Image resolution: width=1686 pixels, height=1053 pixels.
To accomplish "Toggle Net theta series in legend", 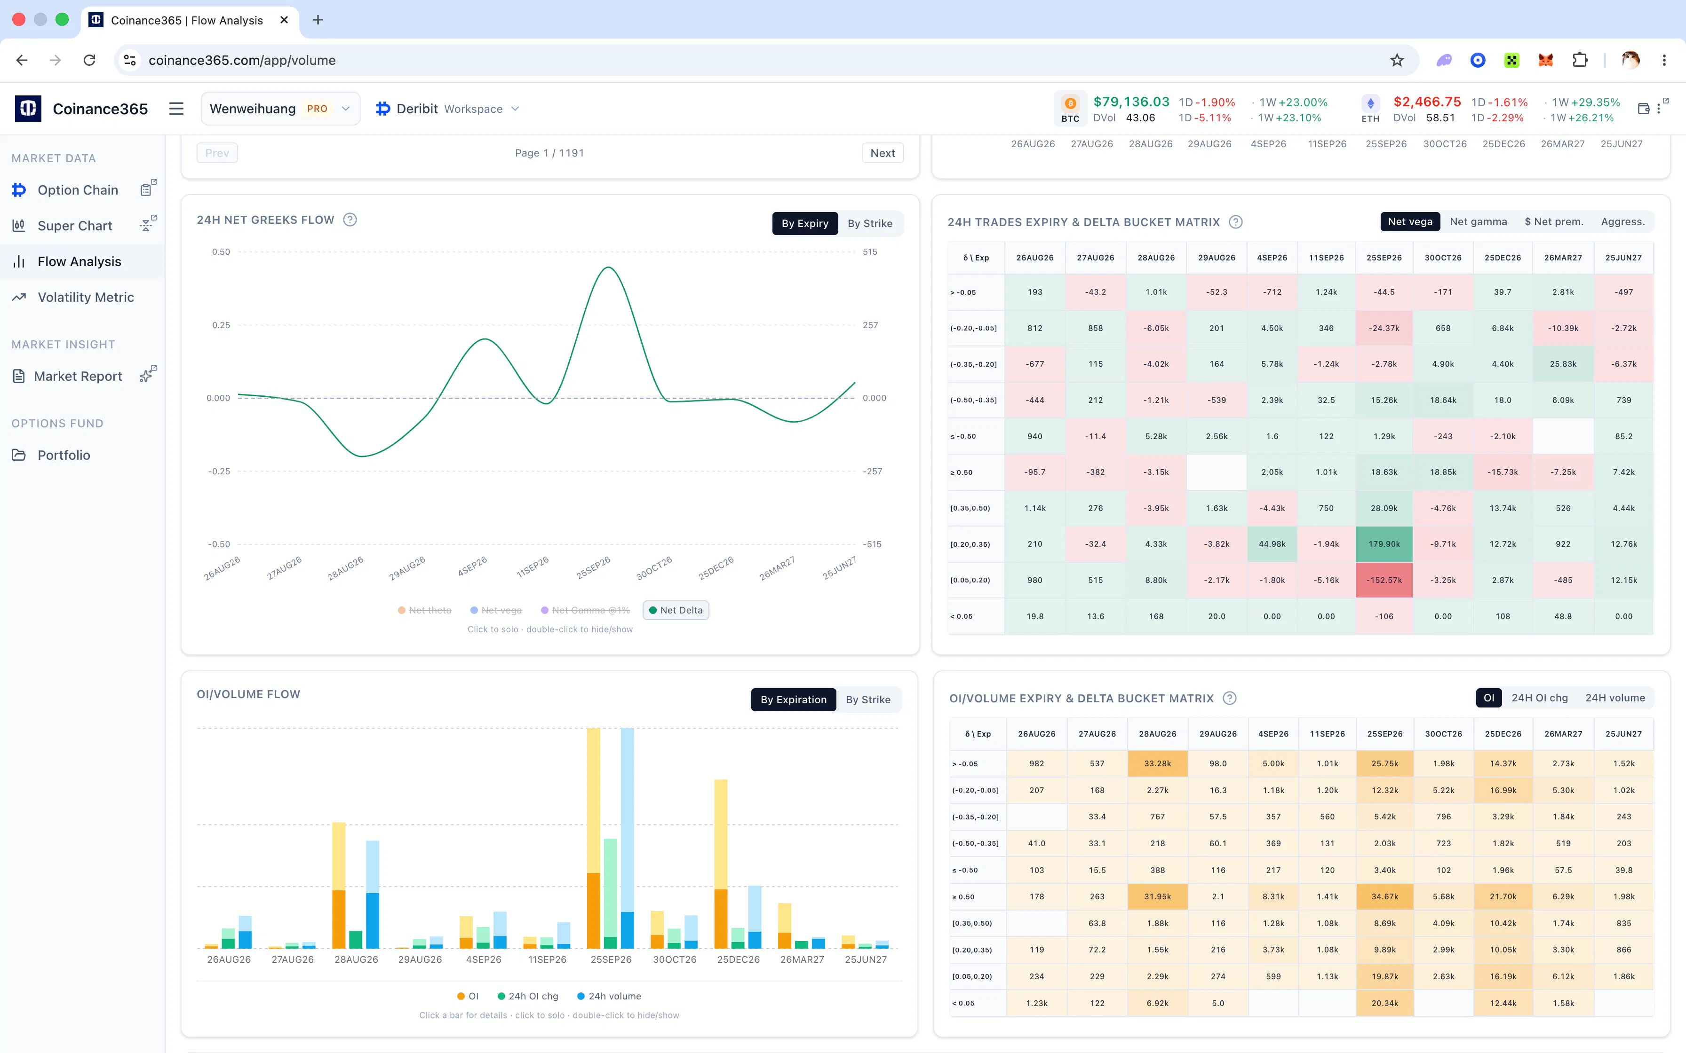I will pos(424,610).
